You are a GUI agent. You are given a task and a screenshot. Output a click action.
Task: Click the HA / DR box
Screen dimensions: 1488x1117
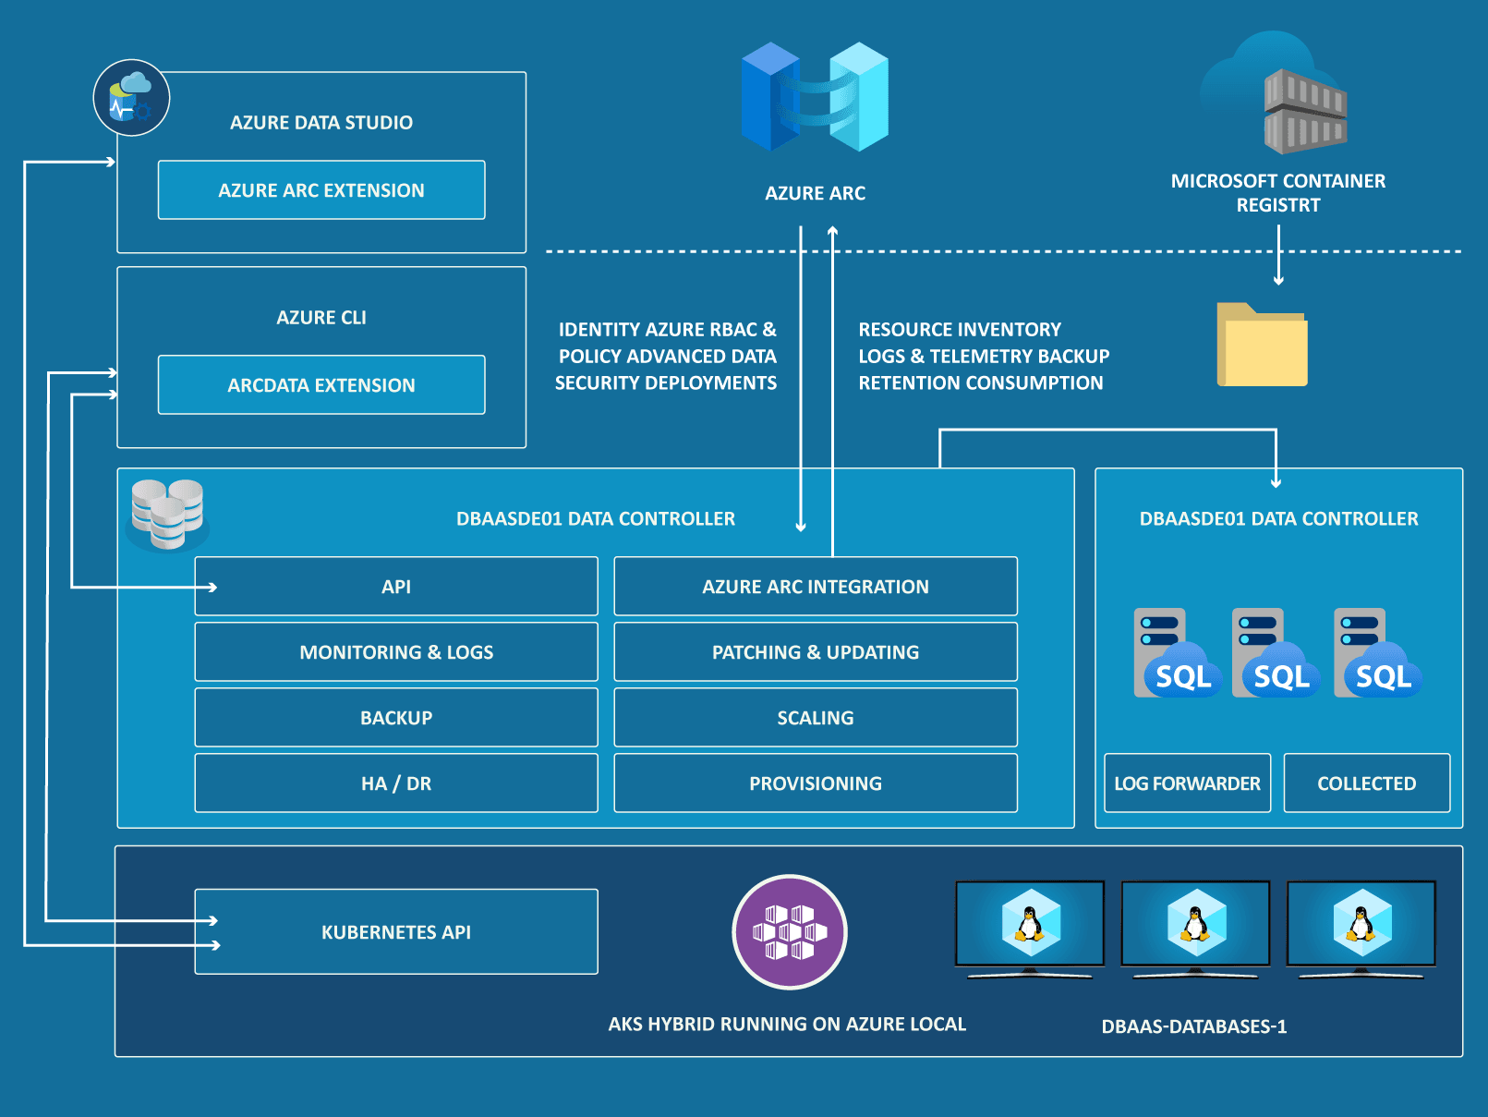(x=396, y=783)
